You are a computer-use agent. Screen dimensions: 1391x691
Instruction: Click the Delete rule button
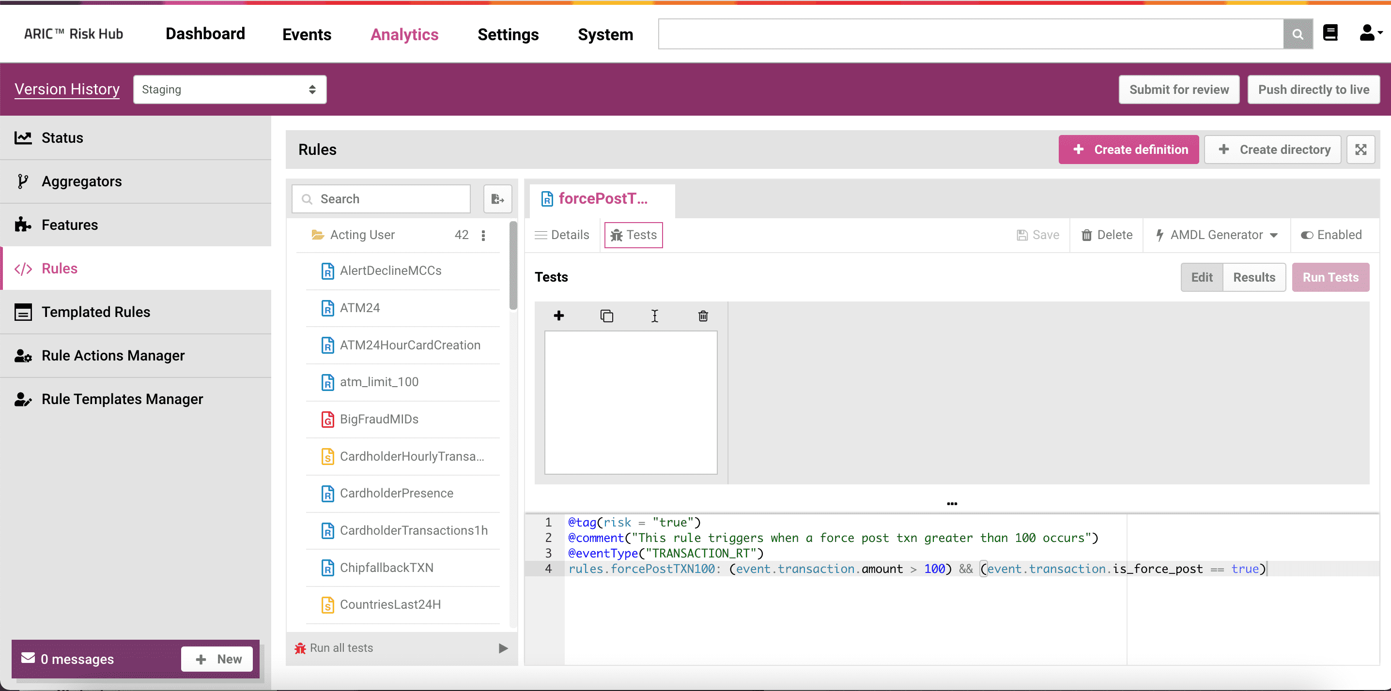pos(1106,235)
